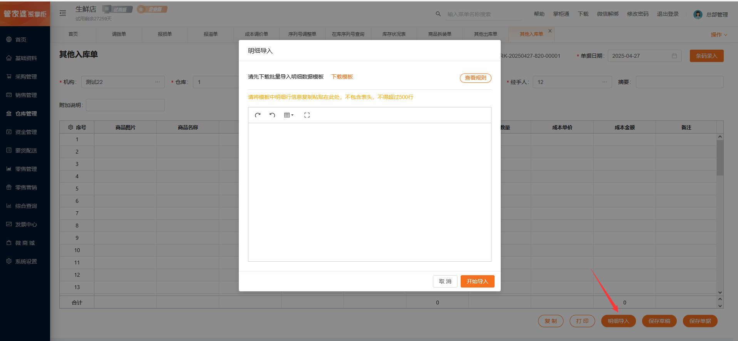Click the search magnifier icon in header
This screenshot has width=738, height=341.
[x=438, y=14]
